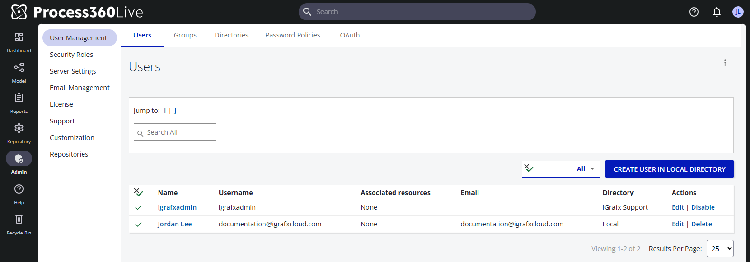750x262 pixels.
Task: Switch to the Users tab
Action: coord(142,35)
